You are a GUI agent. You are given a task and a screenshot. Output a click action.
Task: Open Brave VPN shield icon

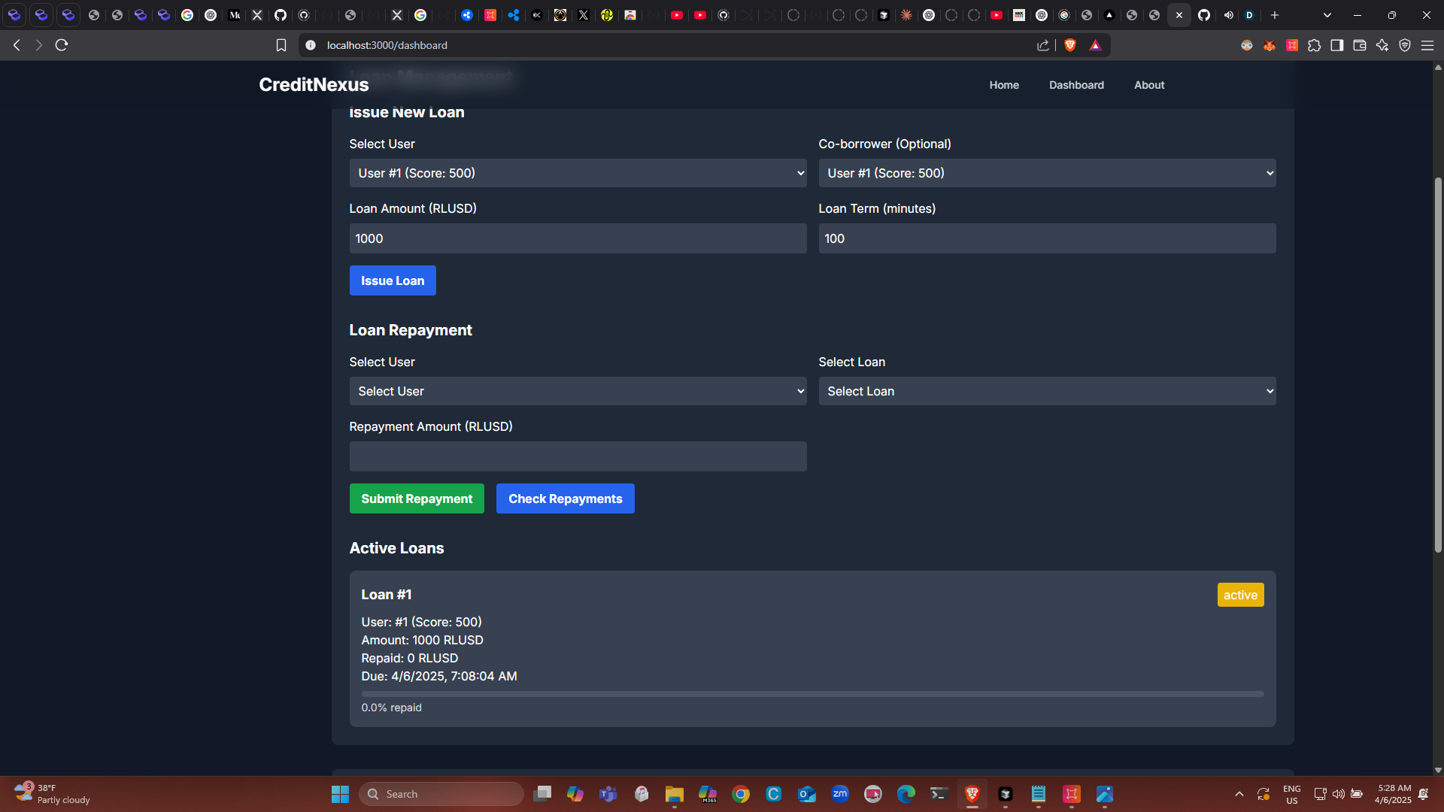click(1404, 45)
